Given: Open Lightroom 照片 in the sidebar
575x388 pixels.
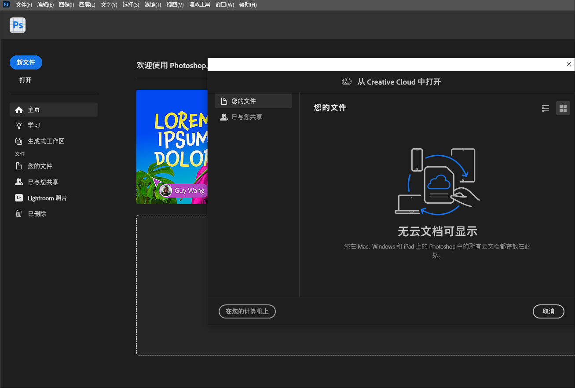Looking at the screenshot, I should pos(54,198).
